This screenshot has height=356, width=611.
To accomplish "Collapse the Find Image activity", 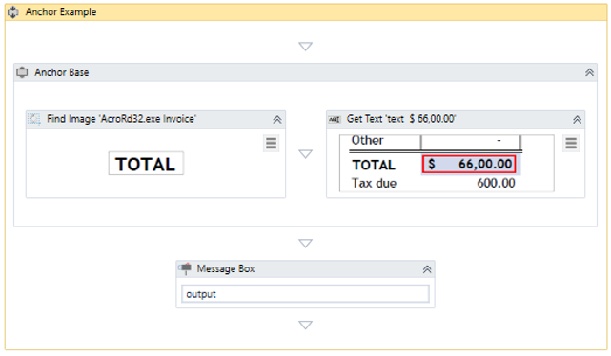I will click(x=277, y=119).
